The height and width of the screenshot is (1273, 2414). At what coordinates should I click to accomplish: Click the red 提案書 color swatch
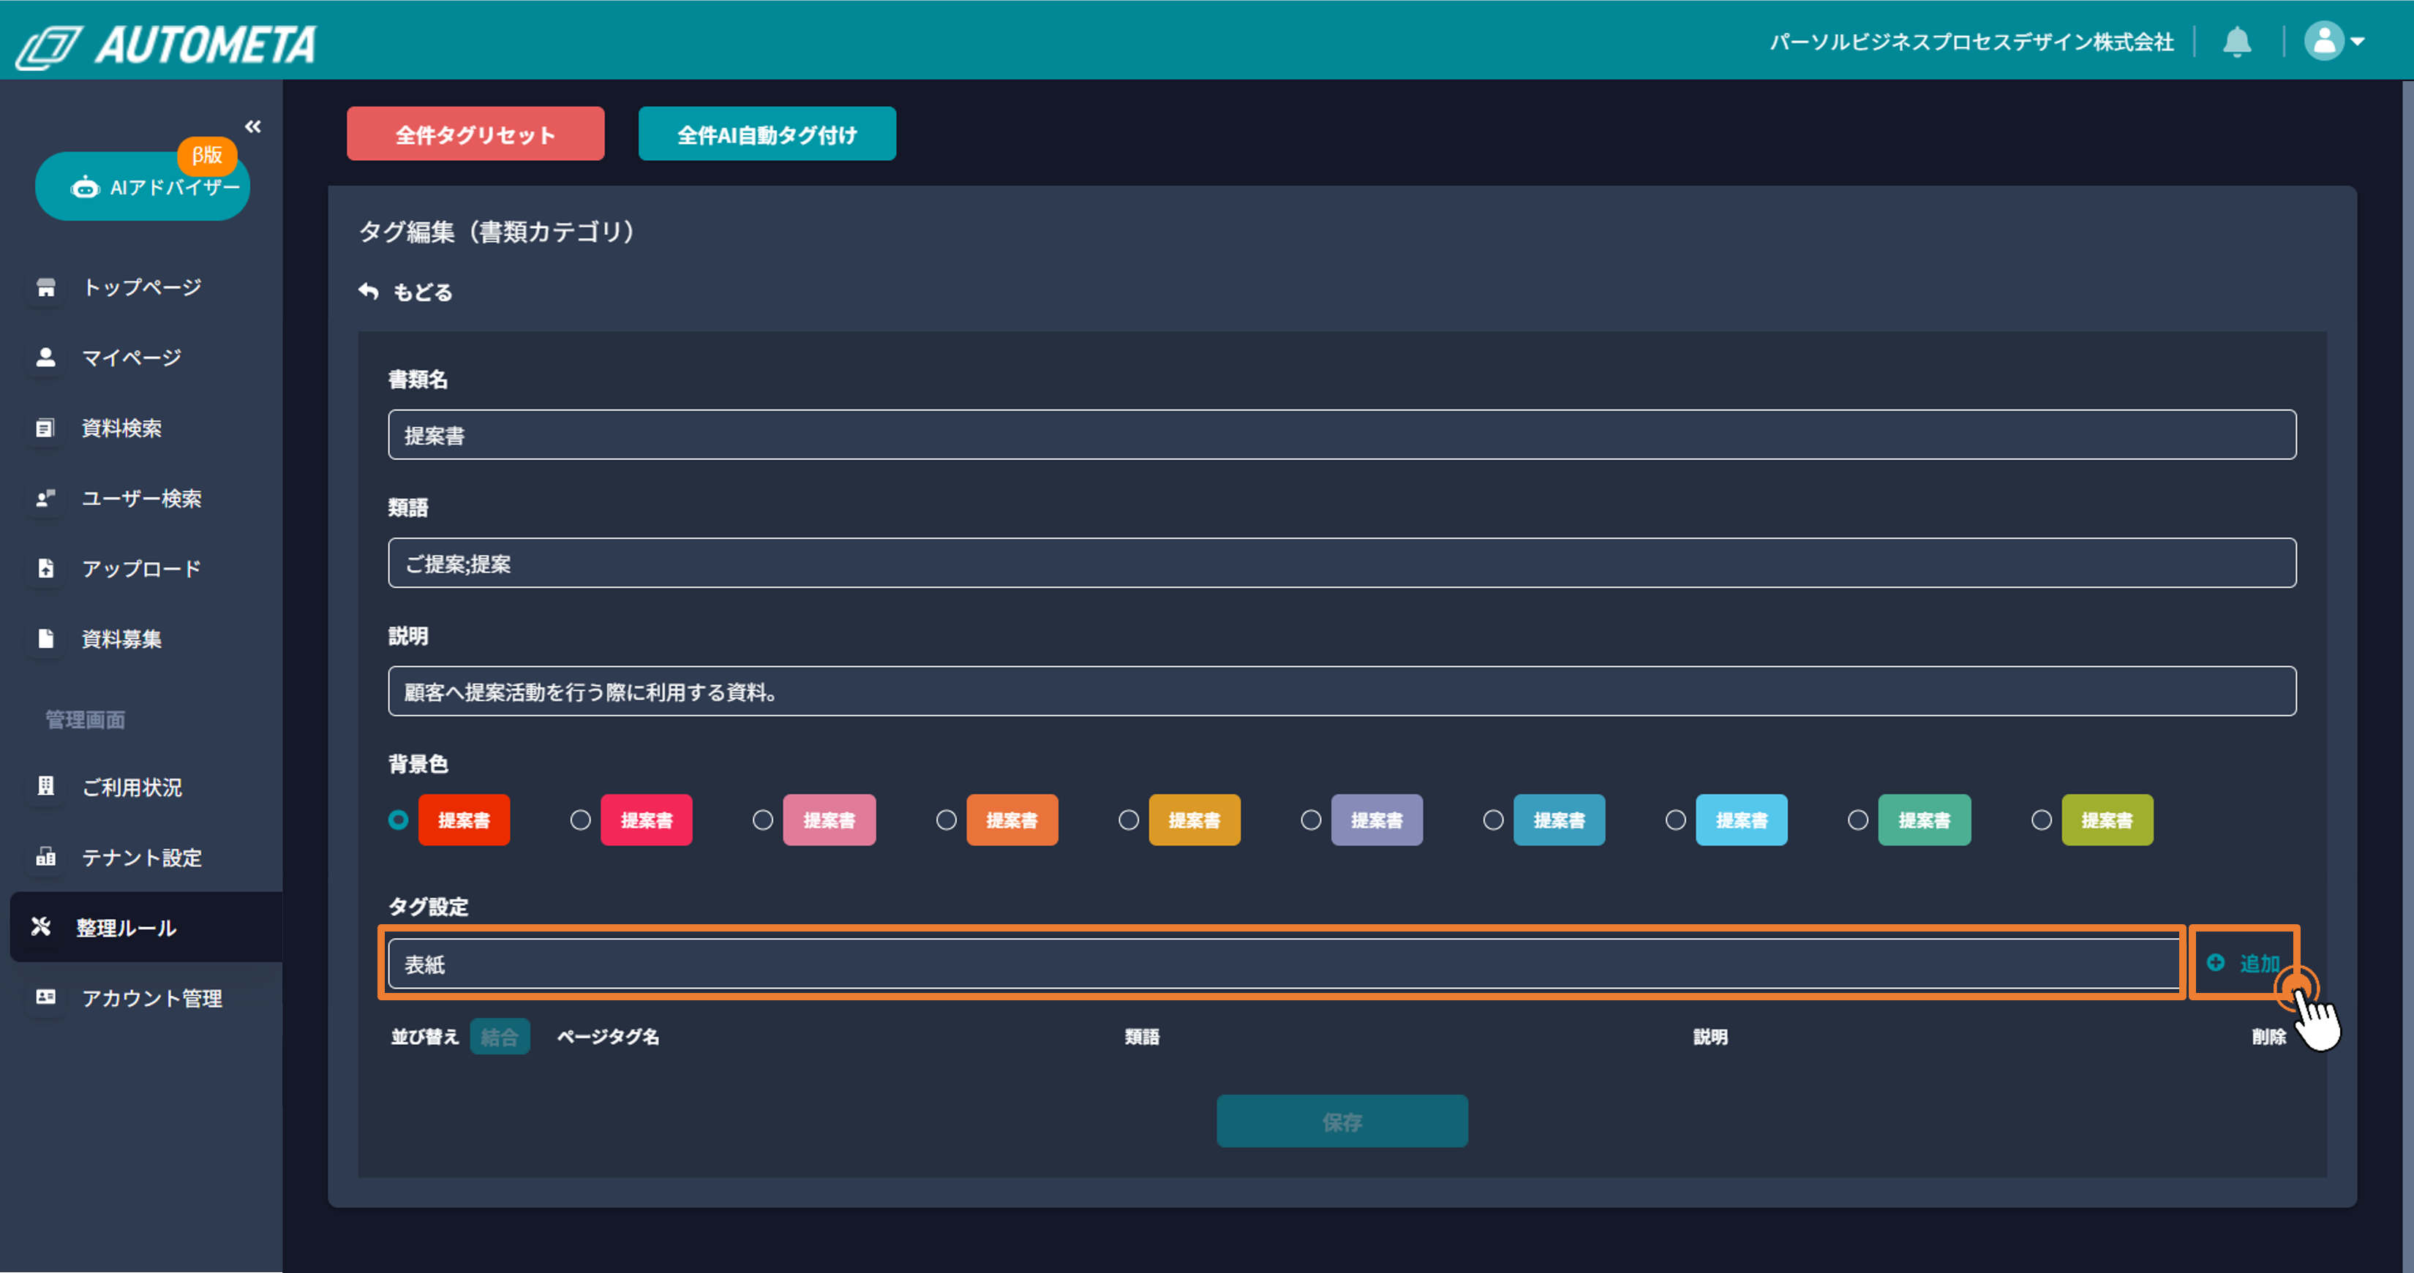pyautogui.click(x=464, y=820)
